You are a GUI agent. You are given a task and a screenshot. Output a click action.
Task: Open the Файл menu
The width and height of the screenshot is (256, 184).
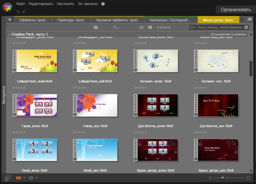click(21, 4)
